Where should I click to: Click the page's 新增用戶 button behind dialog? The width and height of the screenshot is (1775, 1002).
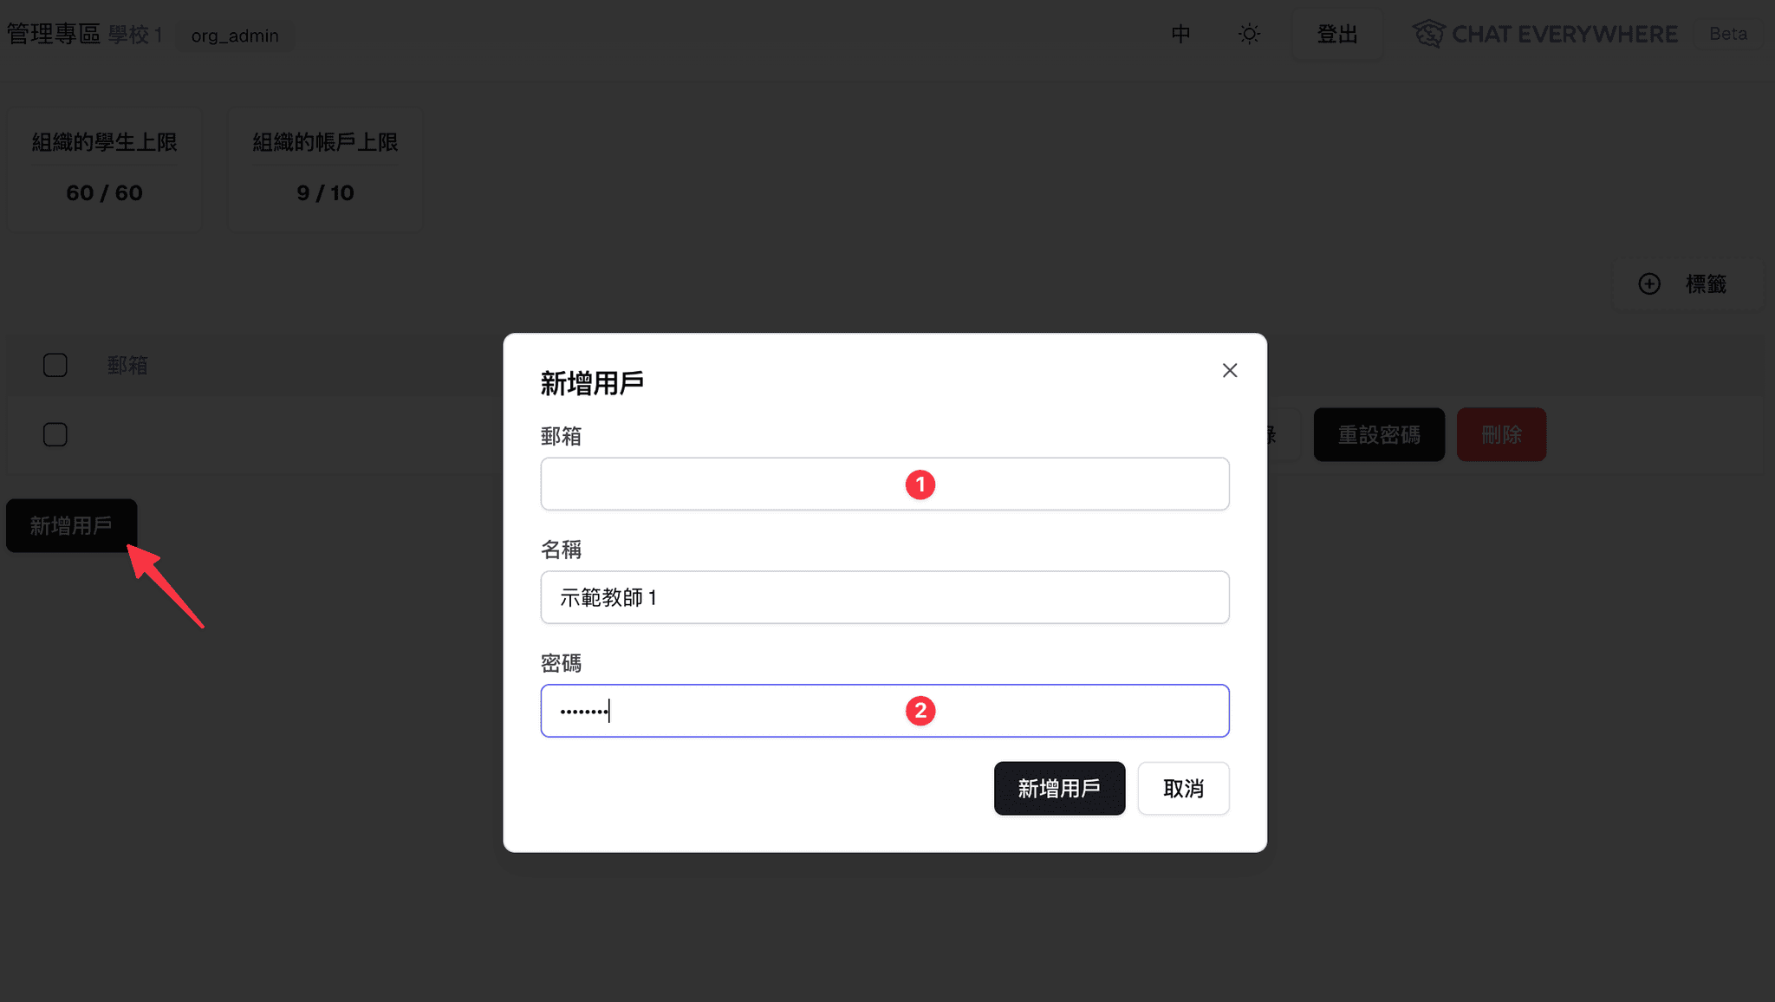71,525
